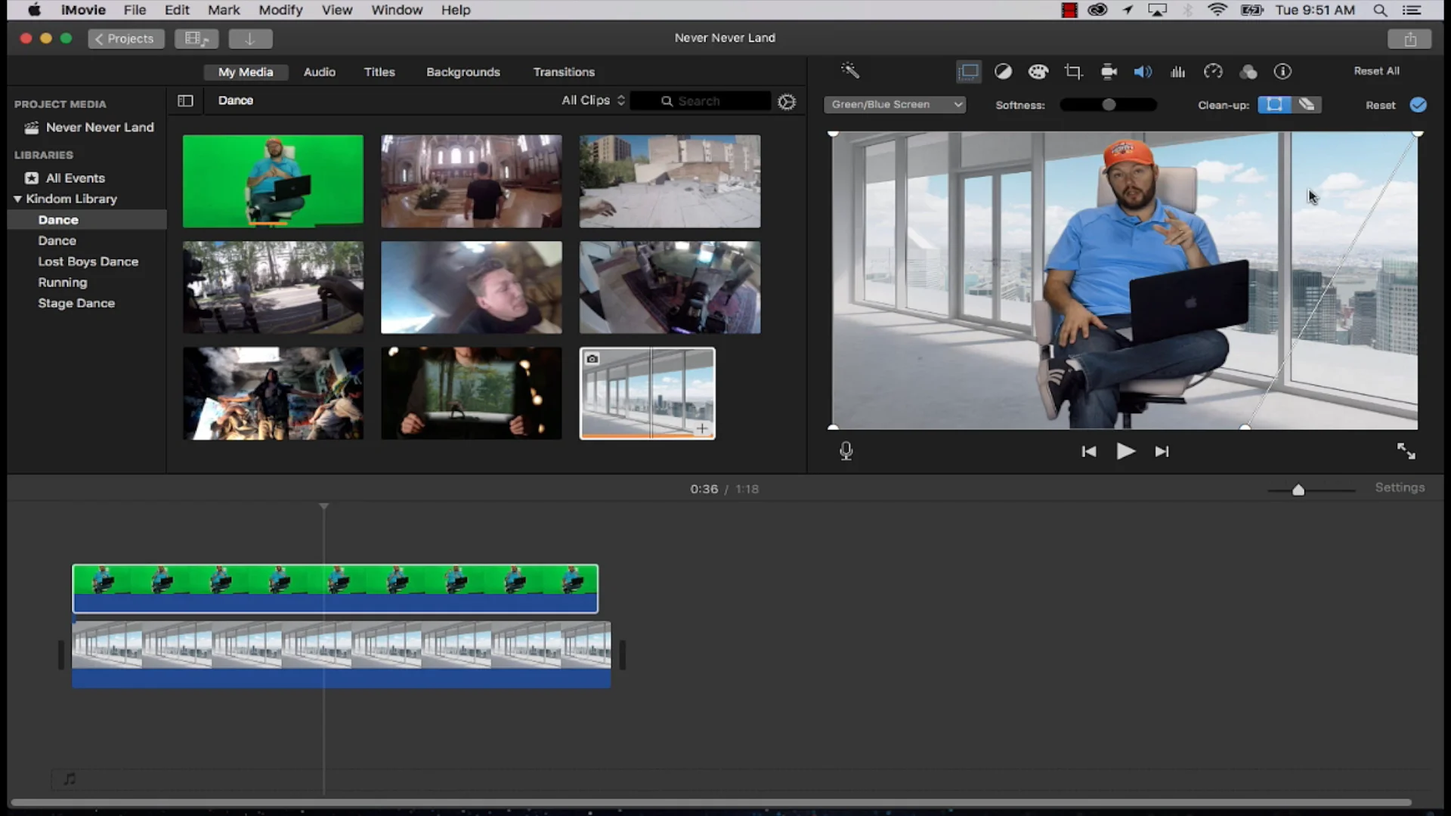Adjust the Softness slider
This screenshot has height=816, width=1451.
pyautogui.click(x=1108, y=105)
